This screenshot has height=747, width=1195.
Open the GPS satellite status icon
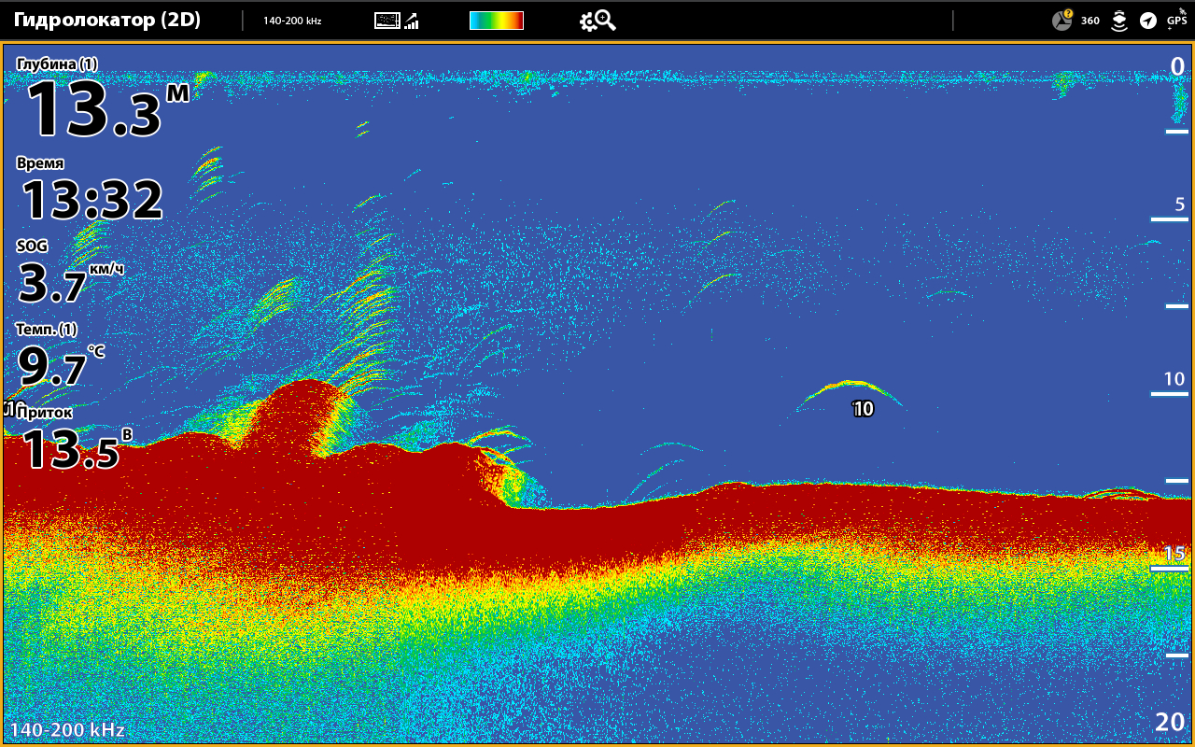1177,19
